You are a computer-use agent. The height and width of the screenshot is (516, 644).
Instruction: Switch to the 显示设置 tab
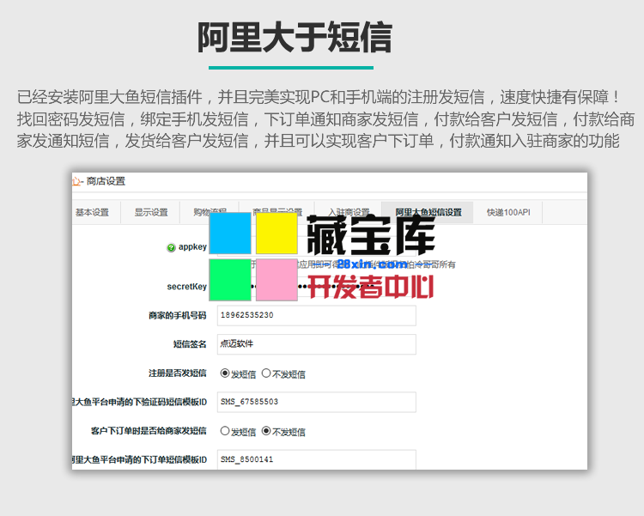coord(151,212)
